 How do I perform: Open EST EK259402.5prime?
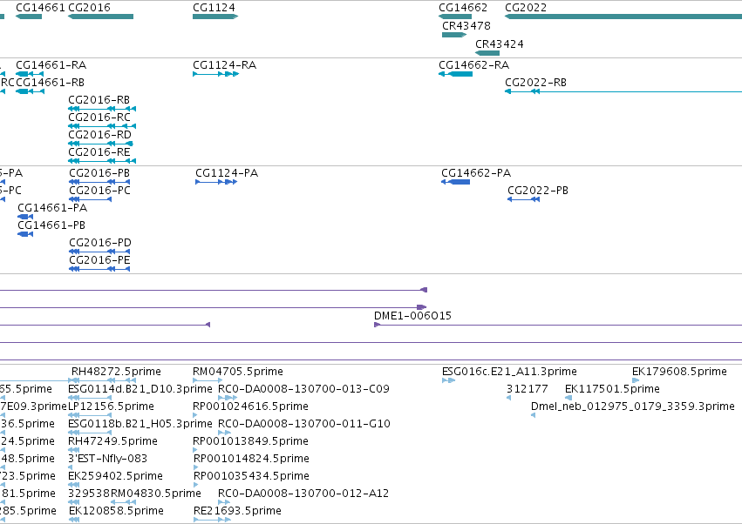click(115, 476)
